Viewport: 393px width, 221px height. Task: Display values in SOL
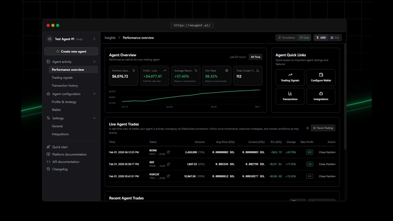335,38
